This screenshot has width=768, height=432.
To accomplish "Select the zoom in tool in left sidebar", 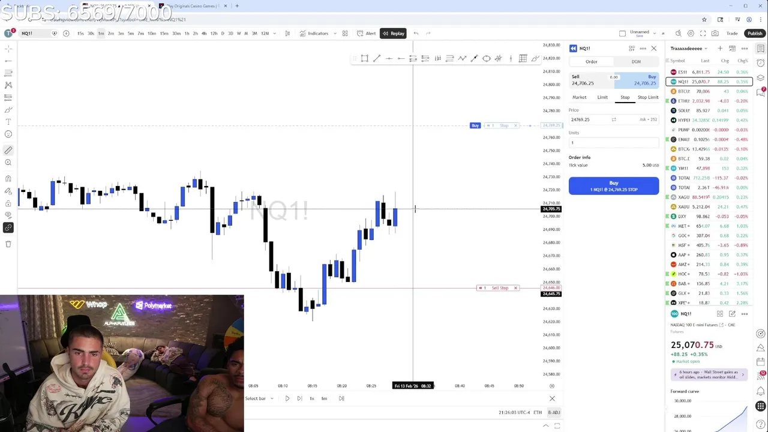I will click(8, 163).
